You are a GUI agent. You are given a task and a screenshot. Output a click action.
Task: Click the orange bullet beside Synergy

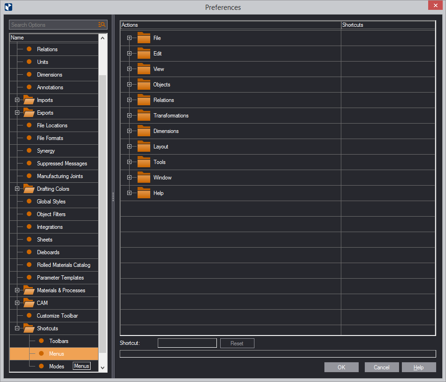click(x=29, y=150)
